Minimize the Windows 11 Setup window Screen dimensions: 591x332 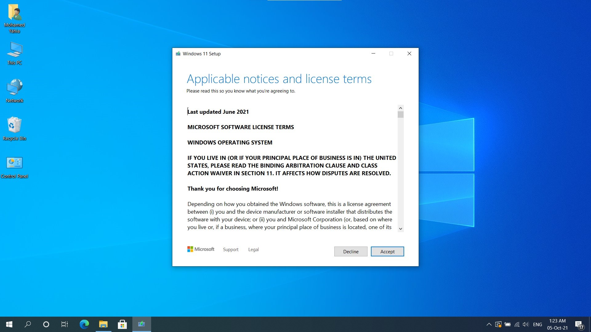373,53
